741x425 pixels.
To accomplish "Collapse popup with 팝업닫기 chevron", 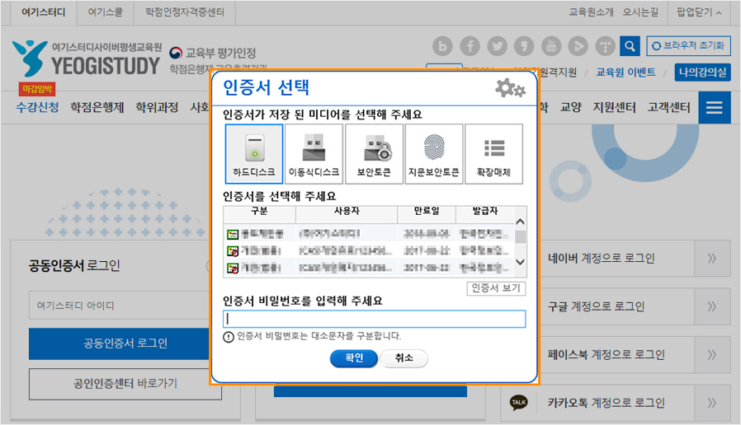I will tap(699, 12).
